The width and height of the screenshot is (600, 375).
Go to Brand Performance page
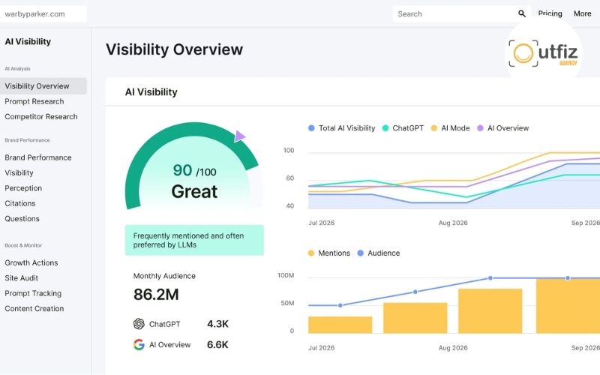38,157
